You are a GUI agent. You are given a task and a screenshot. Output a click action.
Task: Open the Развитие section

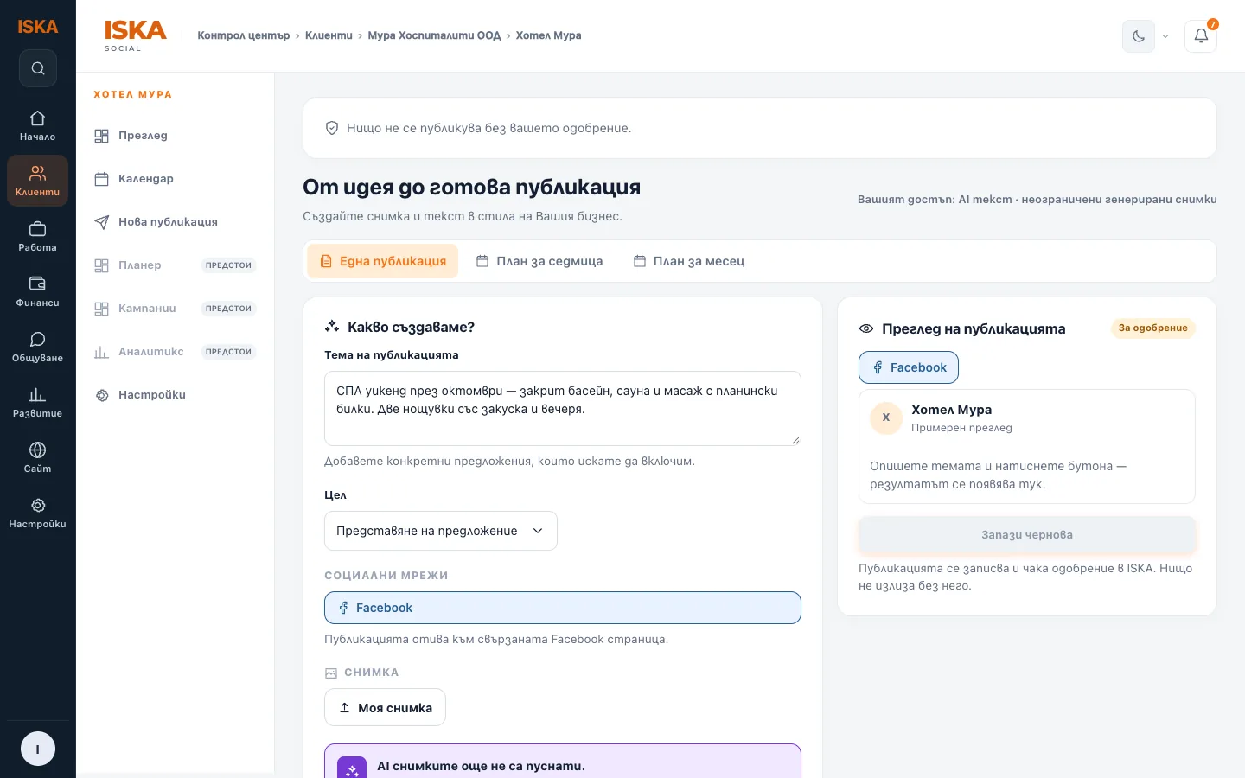click(38, 402)
